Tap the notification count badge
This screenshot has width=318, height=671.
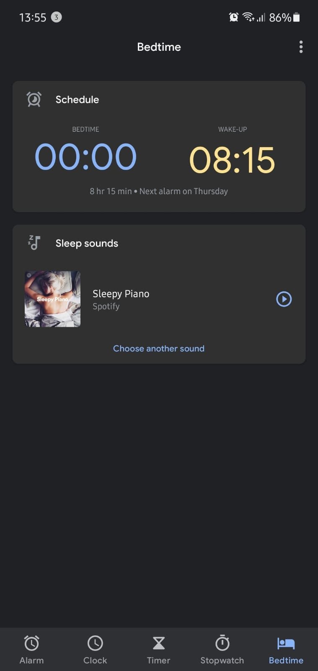coord(56,17)
